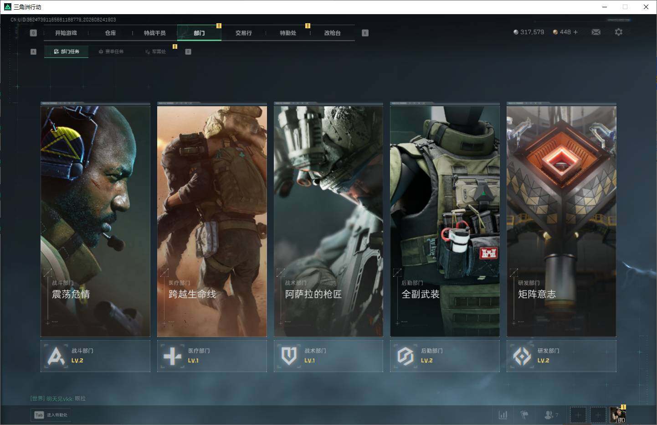Open the statistics bar chart icon
The image size is (657, 425).
click(503, 415)
